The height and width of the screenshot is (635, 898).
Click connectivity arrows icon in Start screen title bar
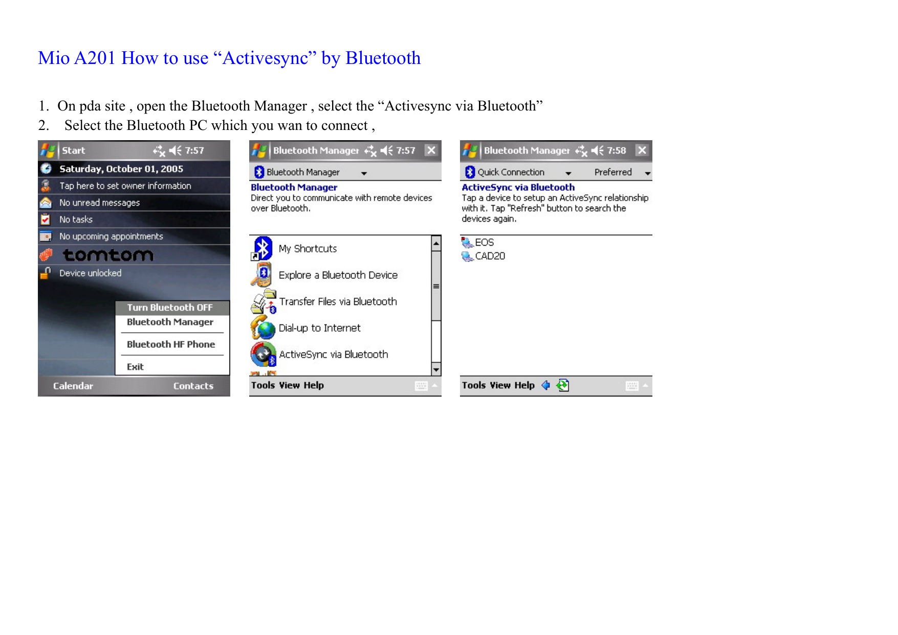coord(159,150)
